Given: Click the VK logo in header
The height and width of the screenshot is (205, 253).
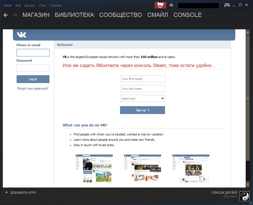Looking at the screenshot, I should pos(21,35).
